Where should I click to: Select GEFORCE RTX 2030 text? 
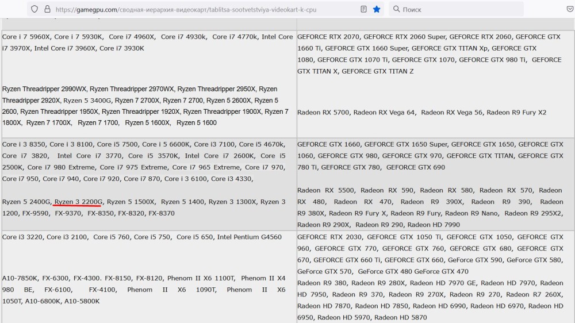(329, 237)
